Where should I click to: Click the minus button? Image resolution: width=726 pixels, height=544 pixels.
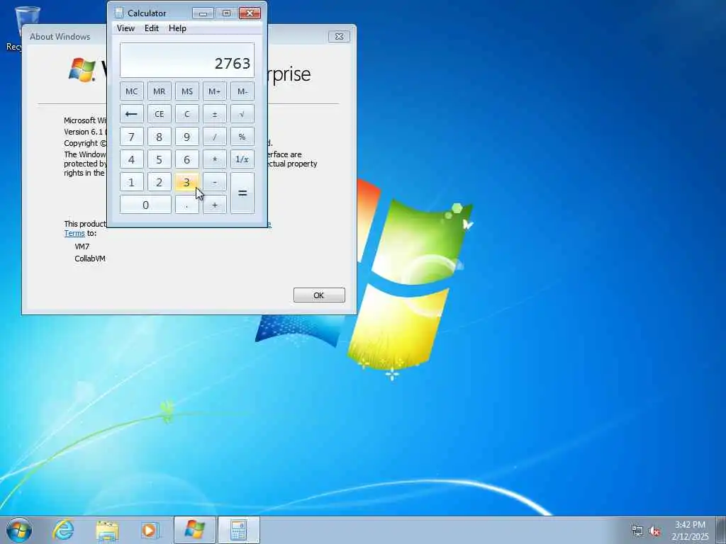tap(214, 182)
